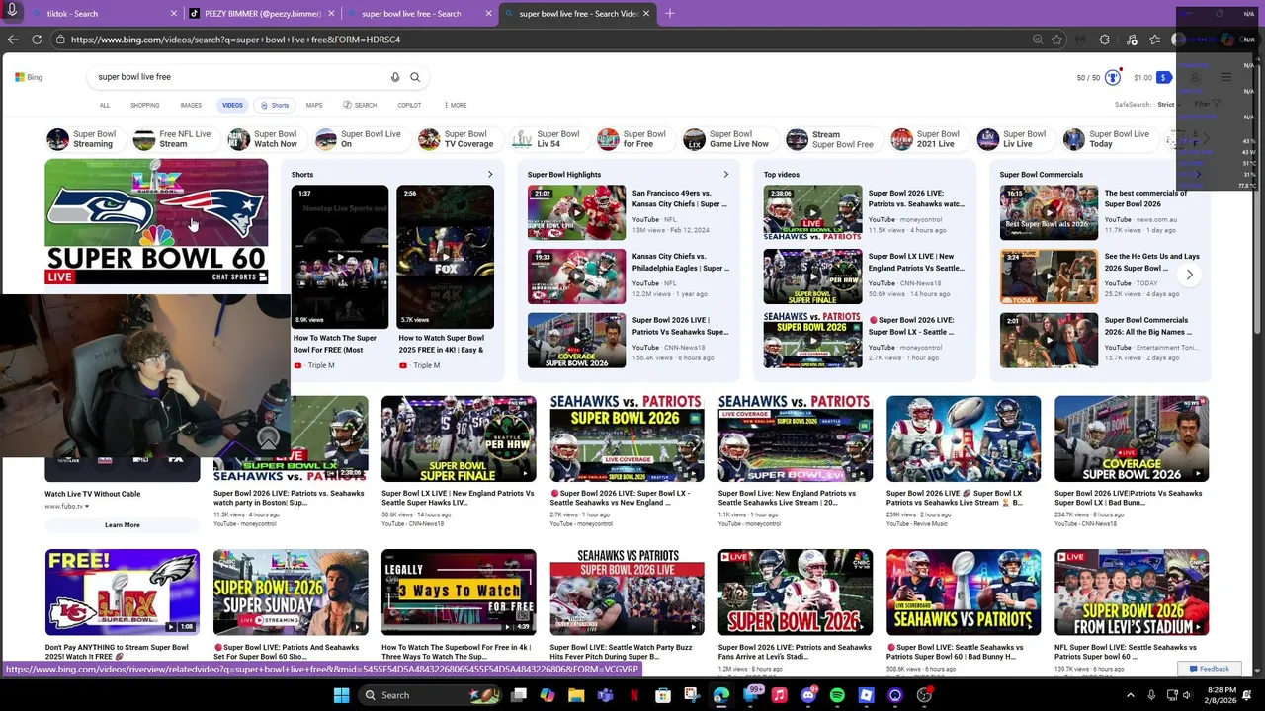Viewport: 1265px width, 711px height.
Task: Click Task View taskbar icon
Action: (518, 695)
